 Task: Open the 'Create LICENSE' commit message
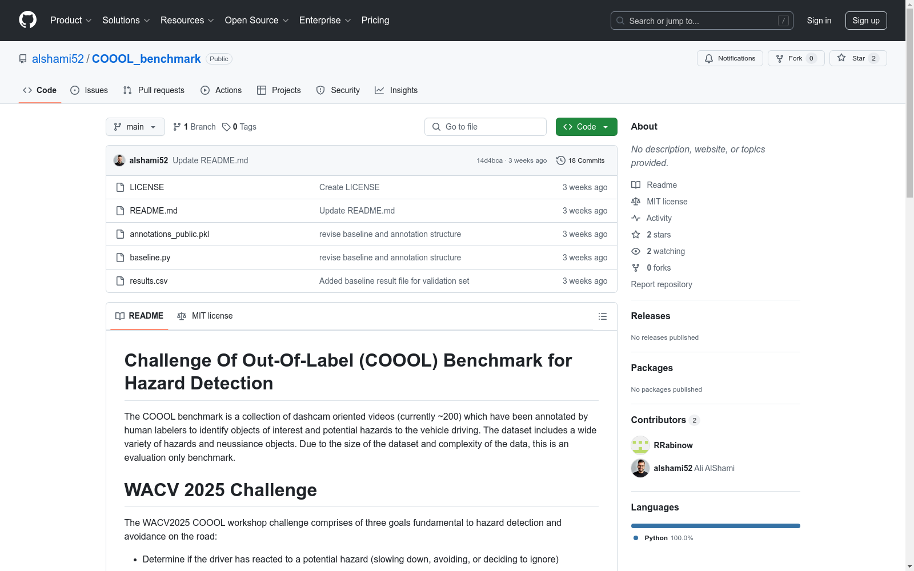(x=350, y=187)
